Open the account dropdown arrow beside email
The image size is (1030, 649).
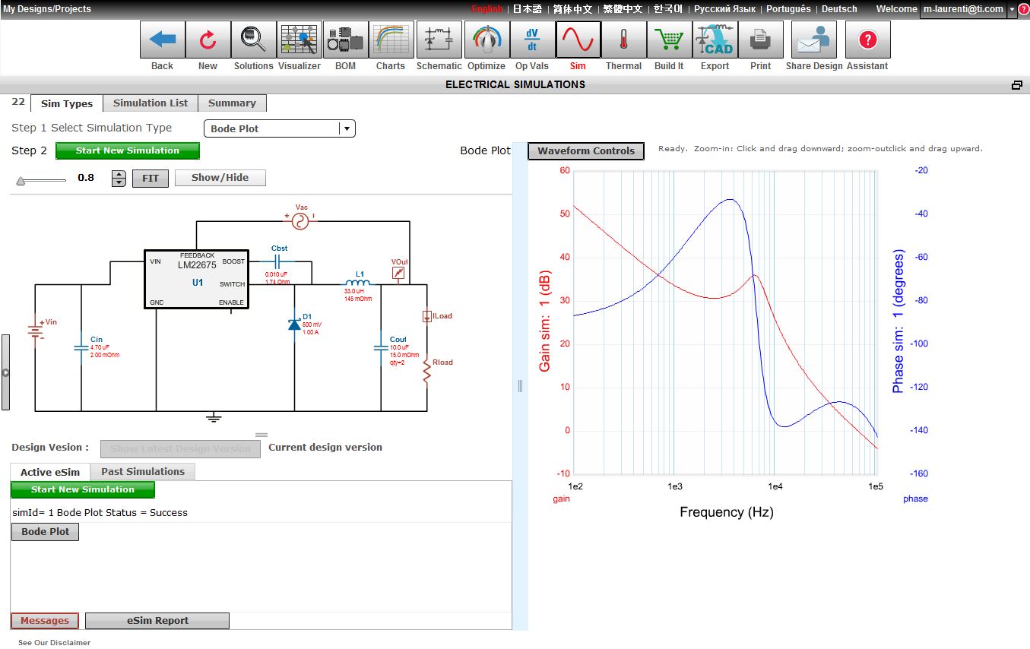(1013, 9)
